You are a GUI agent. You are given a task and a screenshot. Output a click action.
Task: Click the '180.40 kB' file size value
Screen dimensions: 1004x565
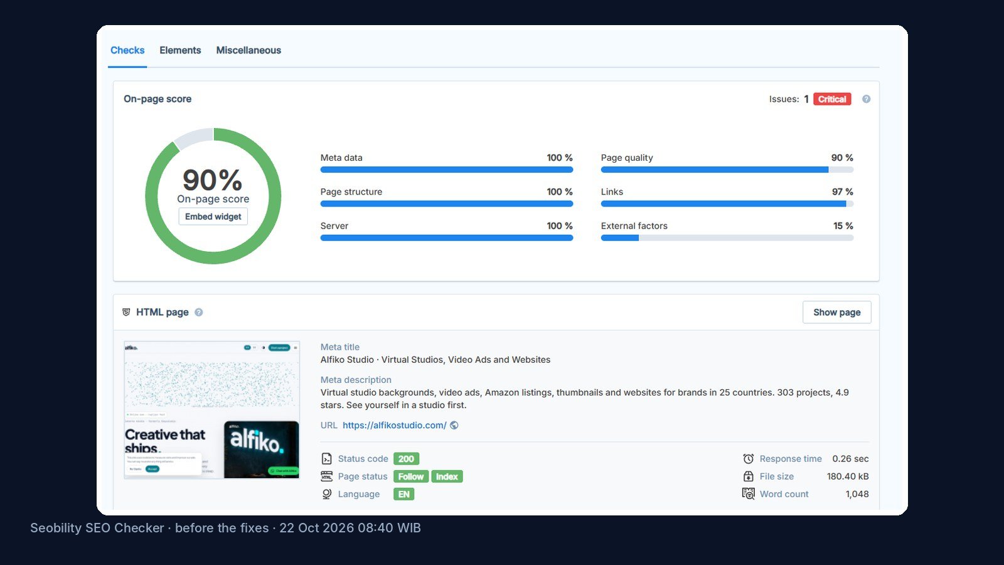tap(848, 476)
